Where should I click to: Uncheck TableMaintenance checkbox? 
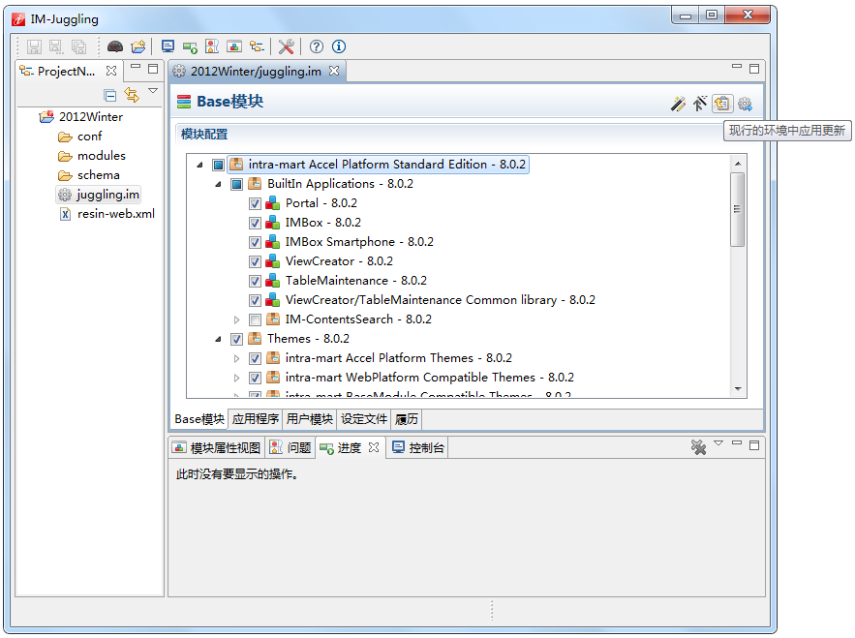pyautogui.click(x=255, y=281)
